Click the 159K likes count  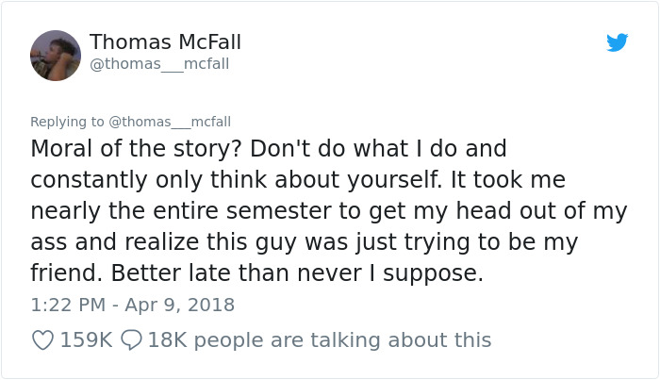(x=87, y=340)
